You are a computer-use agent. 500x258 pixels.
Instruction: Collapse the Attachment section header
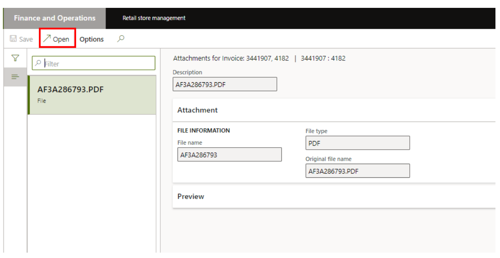pos(197,110)
